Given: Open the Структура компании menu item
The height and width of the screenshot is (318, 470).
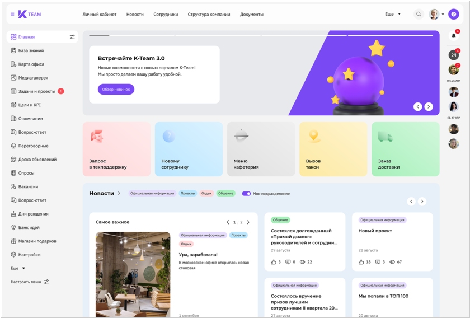Looking at the screenshot, I should (x=209, y=14).
